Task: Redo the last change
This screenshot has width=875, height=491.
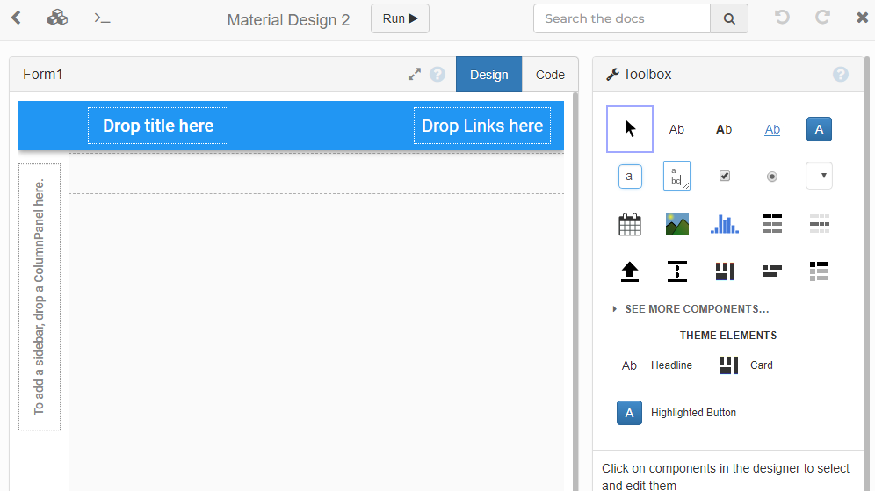Action: tap(822, 18)
